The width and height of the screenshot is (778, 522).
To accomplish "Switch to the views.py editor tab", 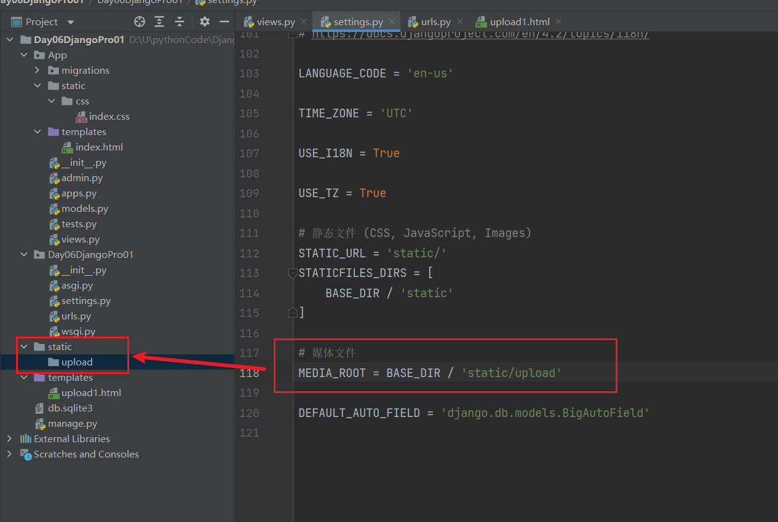I will pos(276,22).
